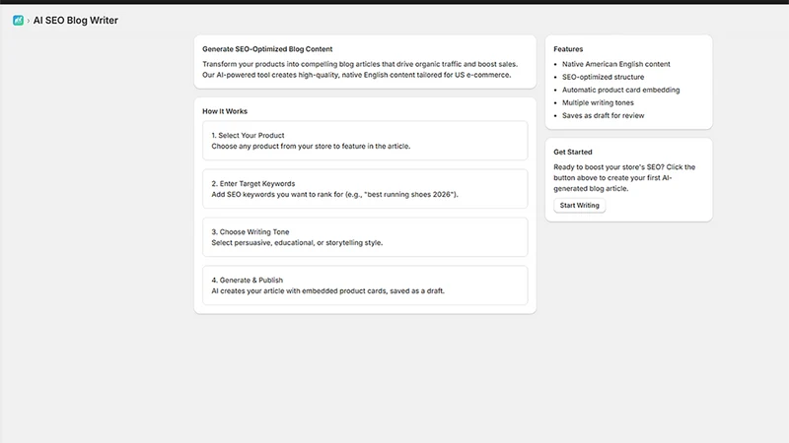Click 'AI creates your article with embedded' text
This screenshot has width=789, height=443.
(327, 290)
